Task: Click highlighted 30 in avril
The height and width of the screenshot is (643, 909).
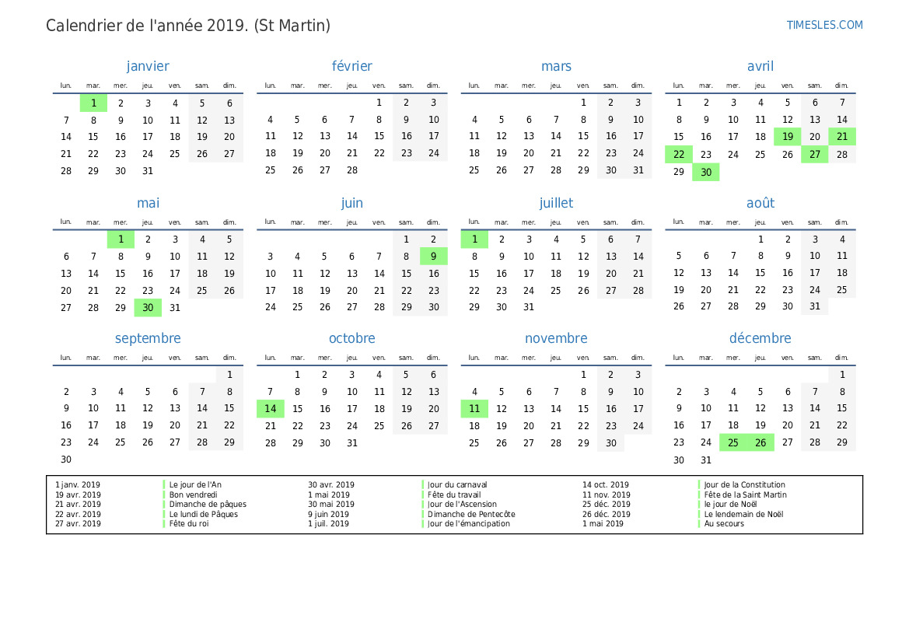Action: pos(705,172)
